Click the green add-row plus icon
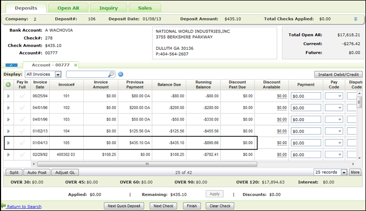 (x=8, y=84)
